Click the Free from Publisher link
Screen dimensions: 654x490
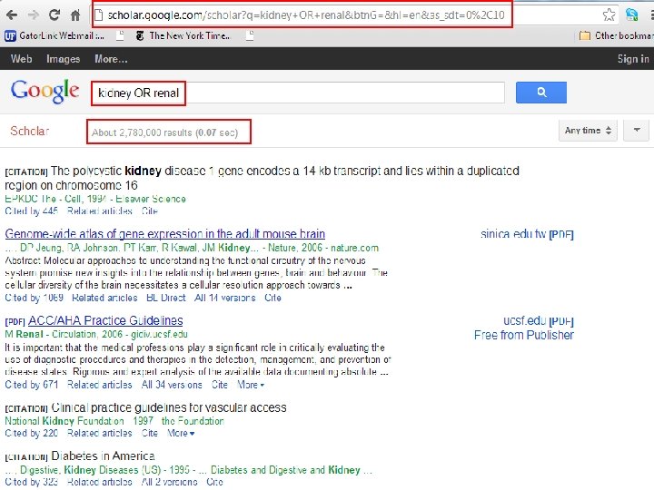(524, 335)
